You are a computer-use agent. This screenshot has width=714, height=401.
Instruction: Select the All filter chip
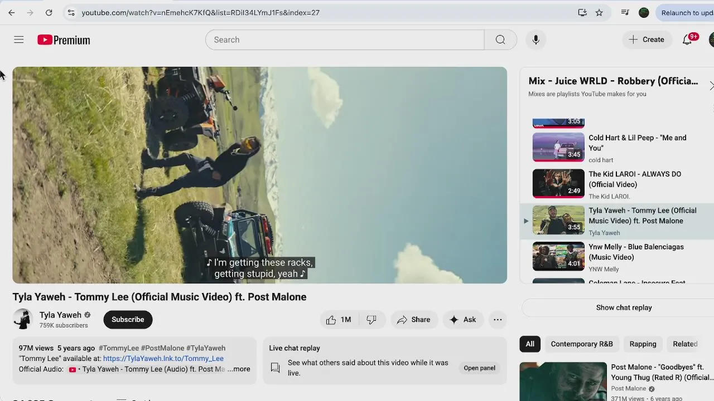pos(530,344)
